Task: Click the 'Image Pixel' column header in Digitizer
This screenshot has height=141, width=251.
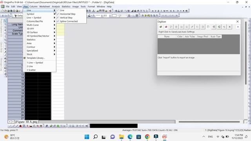Action: pos(203,36)
